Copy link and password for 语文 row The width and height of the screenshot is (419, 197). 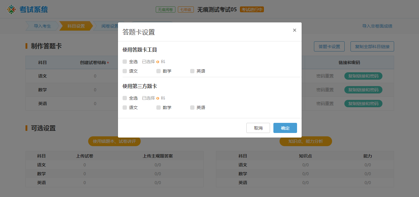[363, 76]
